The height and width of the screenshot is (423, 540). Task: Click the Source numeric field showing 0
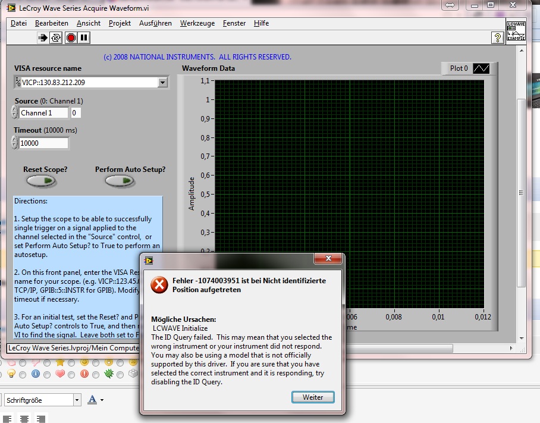[x=76, y=113]
